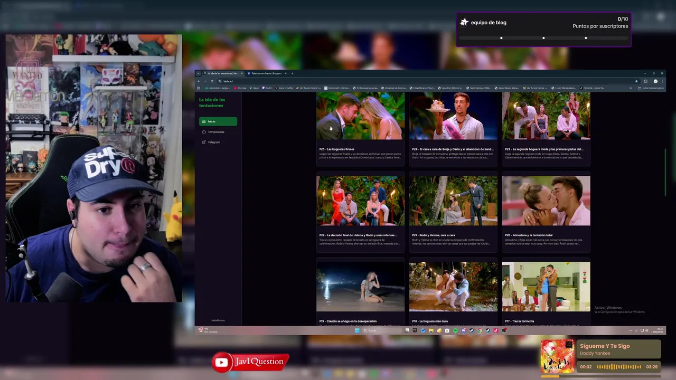Click the title 'P17 - Tras la tormenta'
The height and width of the screenshot is (380, 676).
520,321
